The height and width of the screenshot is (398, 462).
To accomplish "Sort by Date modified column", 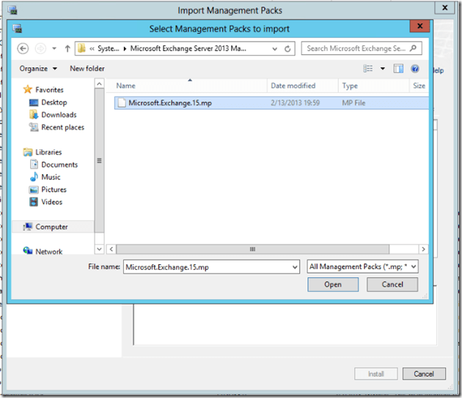I will (x=293, y=86).
